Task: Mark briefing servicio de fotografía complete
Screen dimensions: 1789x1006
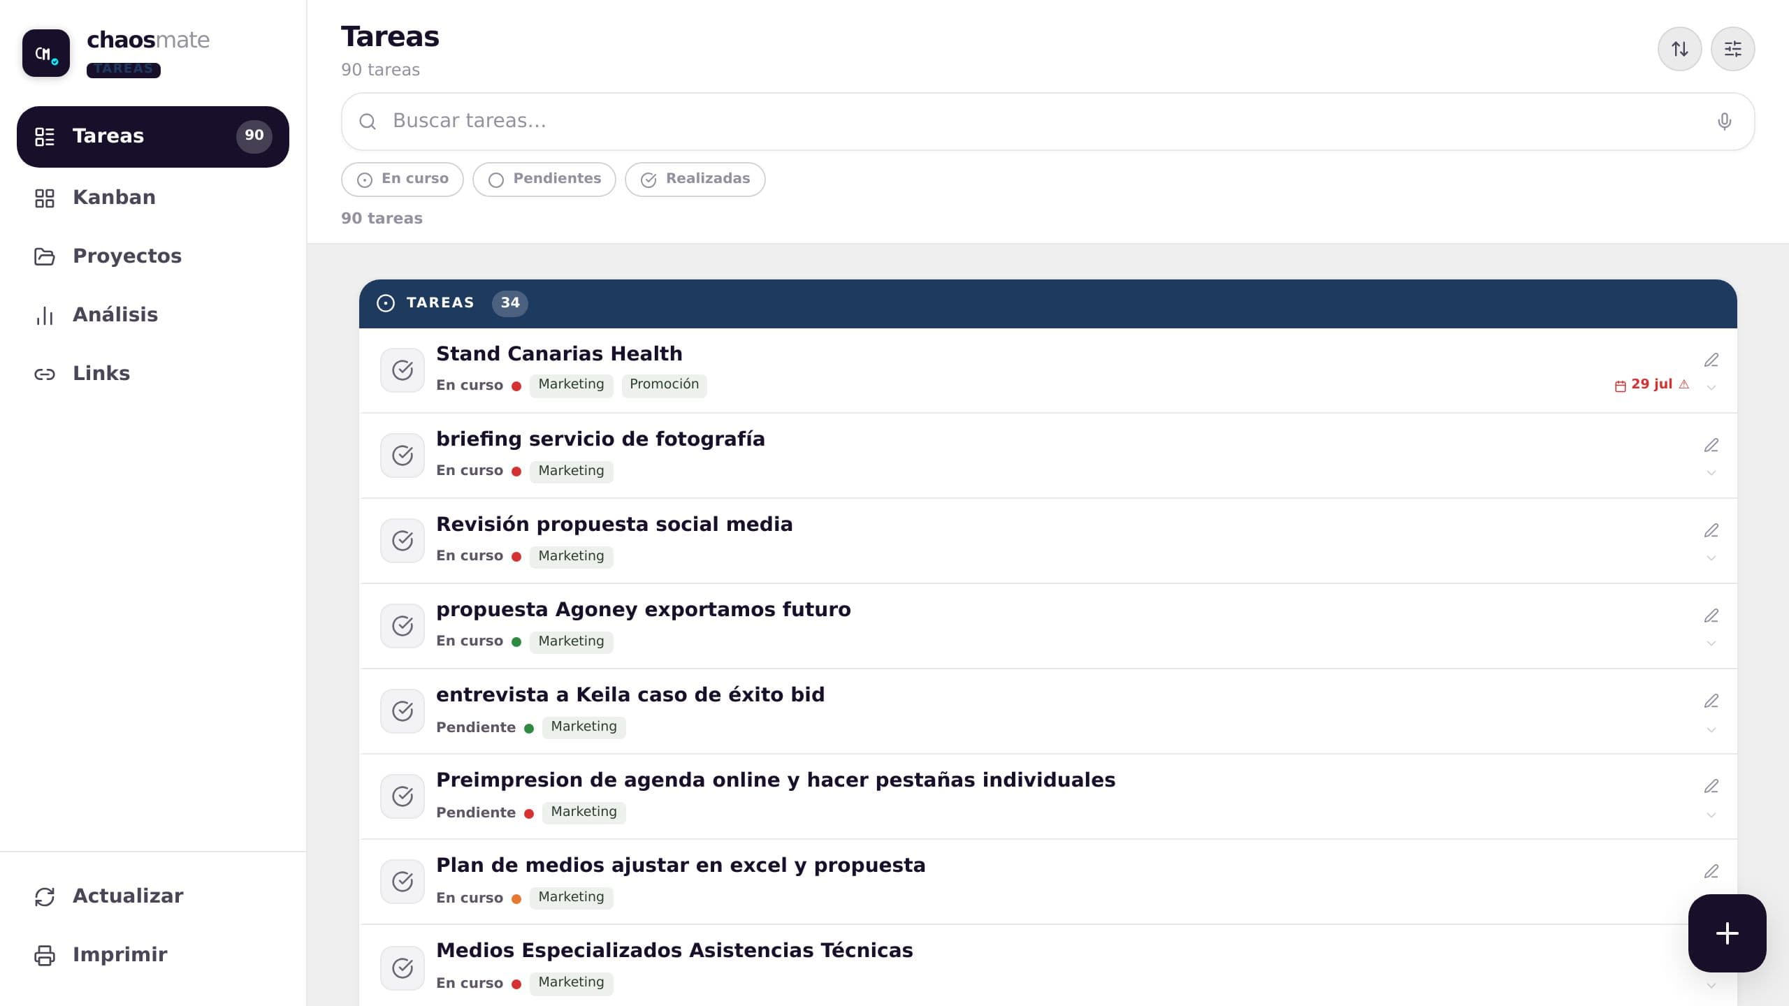Action: 403,455
